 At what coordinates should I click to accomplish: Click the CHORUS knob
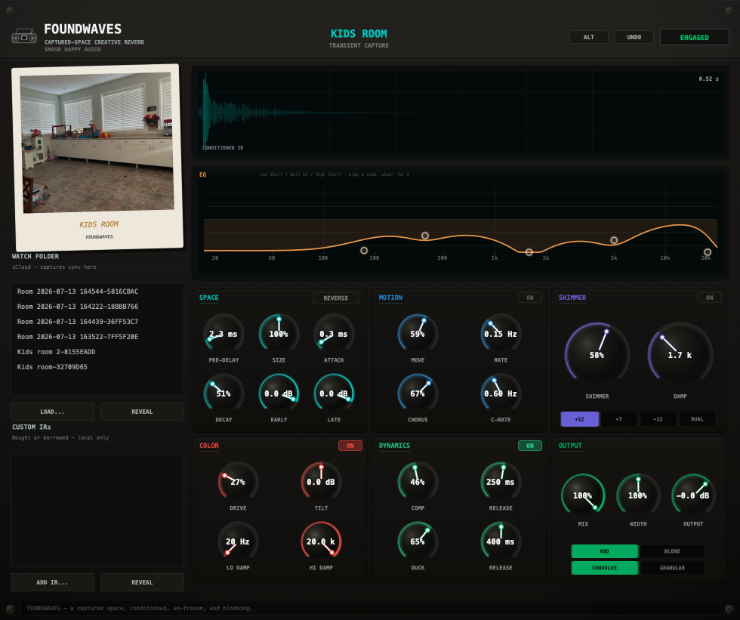pos(418,393)
